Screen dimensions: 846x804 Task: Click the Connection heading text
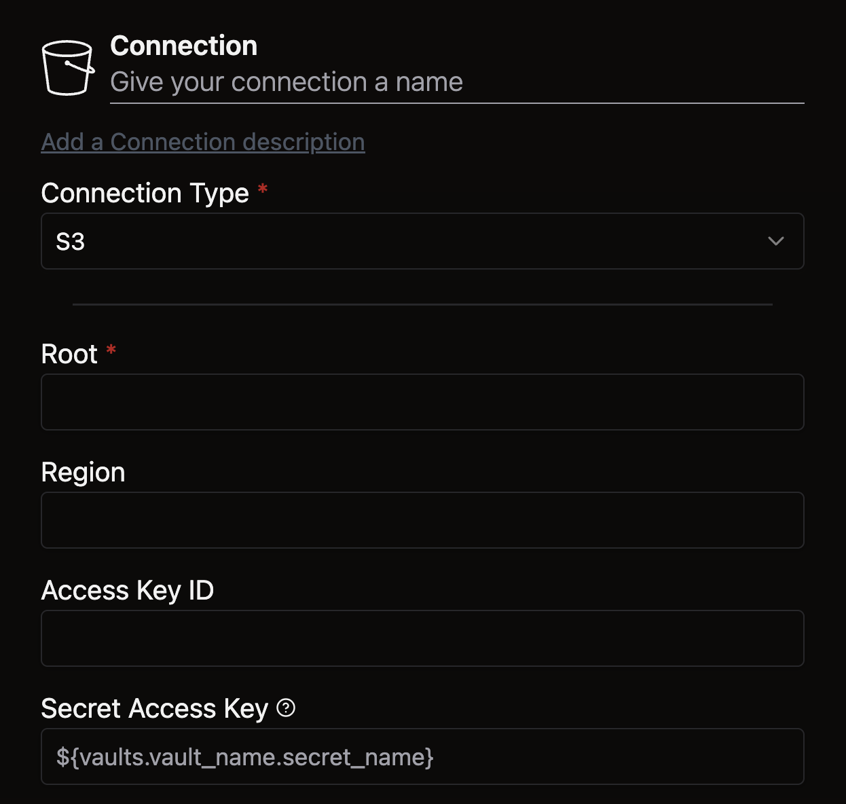pos(184,46)
